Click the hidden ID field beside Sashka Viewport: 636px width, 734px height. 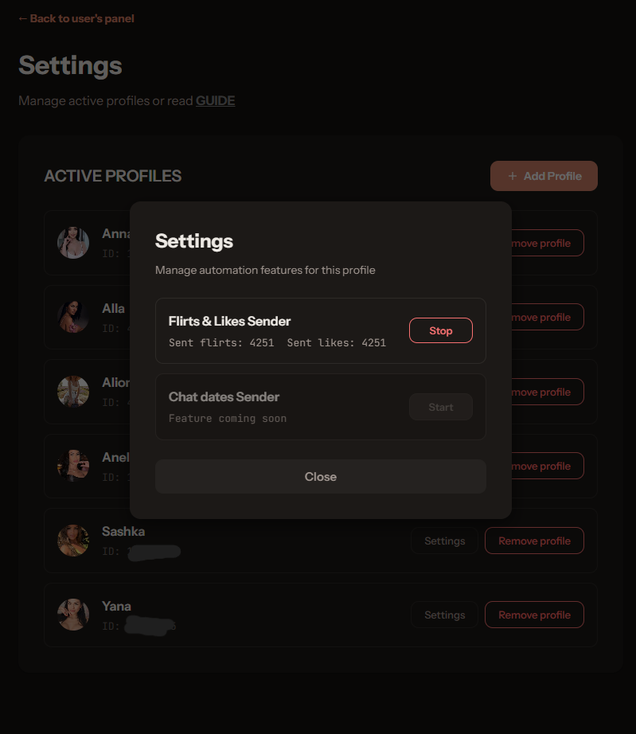coord(154,551)
